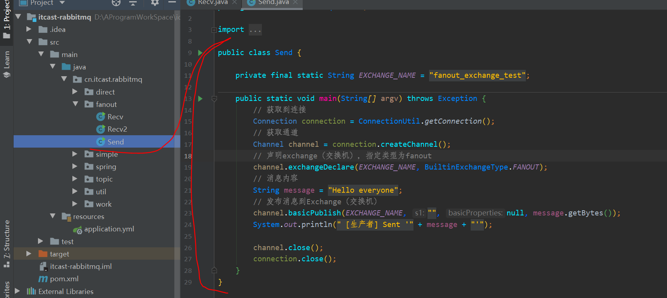
Task: Click the createChannel method call
Action: pos(409,144)
